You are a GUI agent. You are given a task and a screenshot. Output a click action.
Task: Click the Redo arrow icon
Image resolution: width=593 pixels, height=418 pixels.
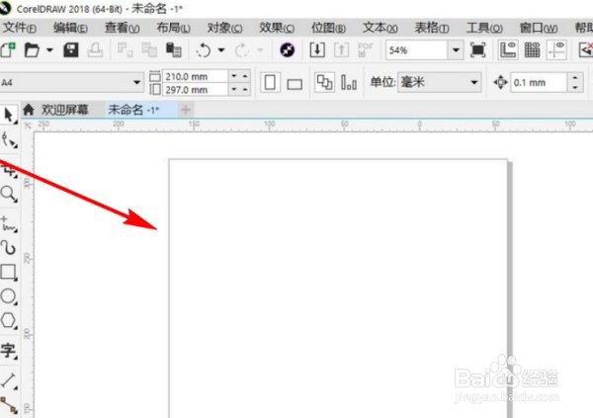[x=242, y=49]
